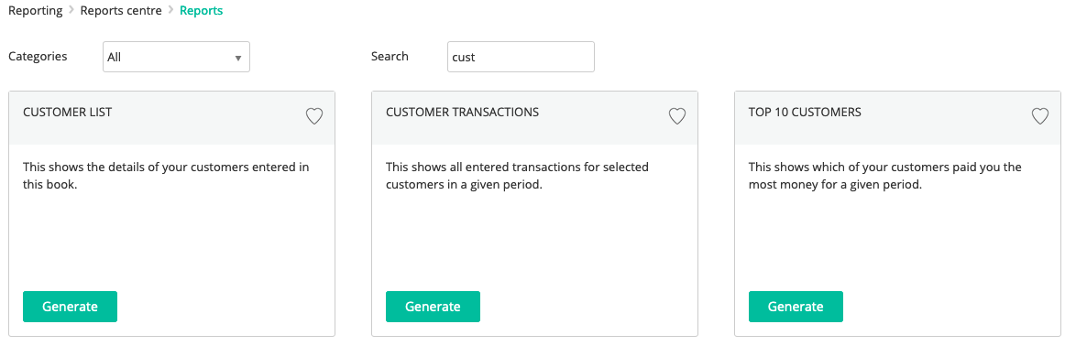The image size is (1076, 346).
Task: Click the Search label
Action: point(390,56)
